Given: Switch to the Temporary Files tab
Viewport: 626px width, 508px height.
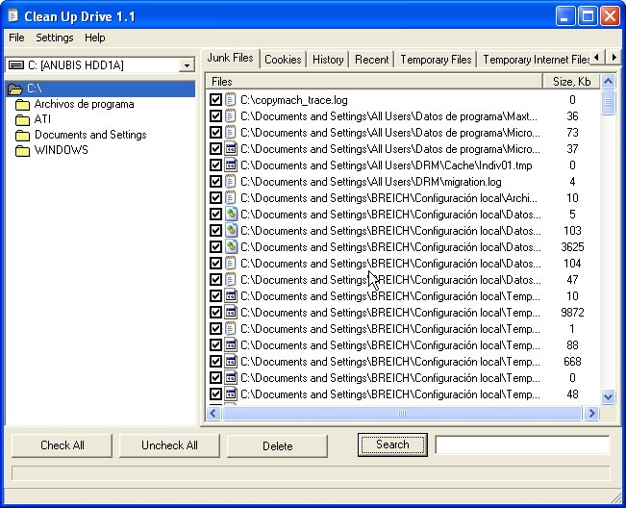Looking at the screenshot, I should pos(436,60).
